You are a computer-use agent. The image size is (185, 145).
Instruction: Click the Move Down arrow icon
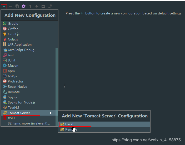37,6
